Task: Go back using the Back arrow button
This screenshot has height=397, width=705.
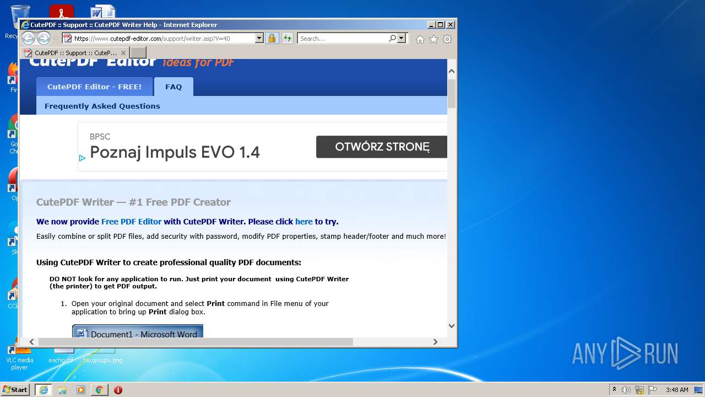Action: (28, 38)
